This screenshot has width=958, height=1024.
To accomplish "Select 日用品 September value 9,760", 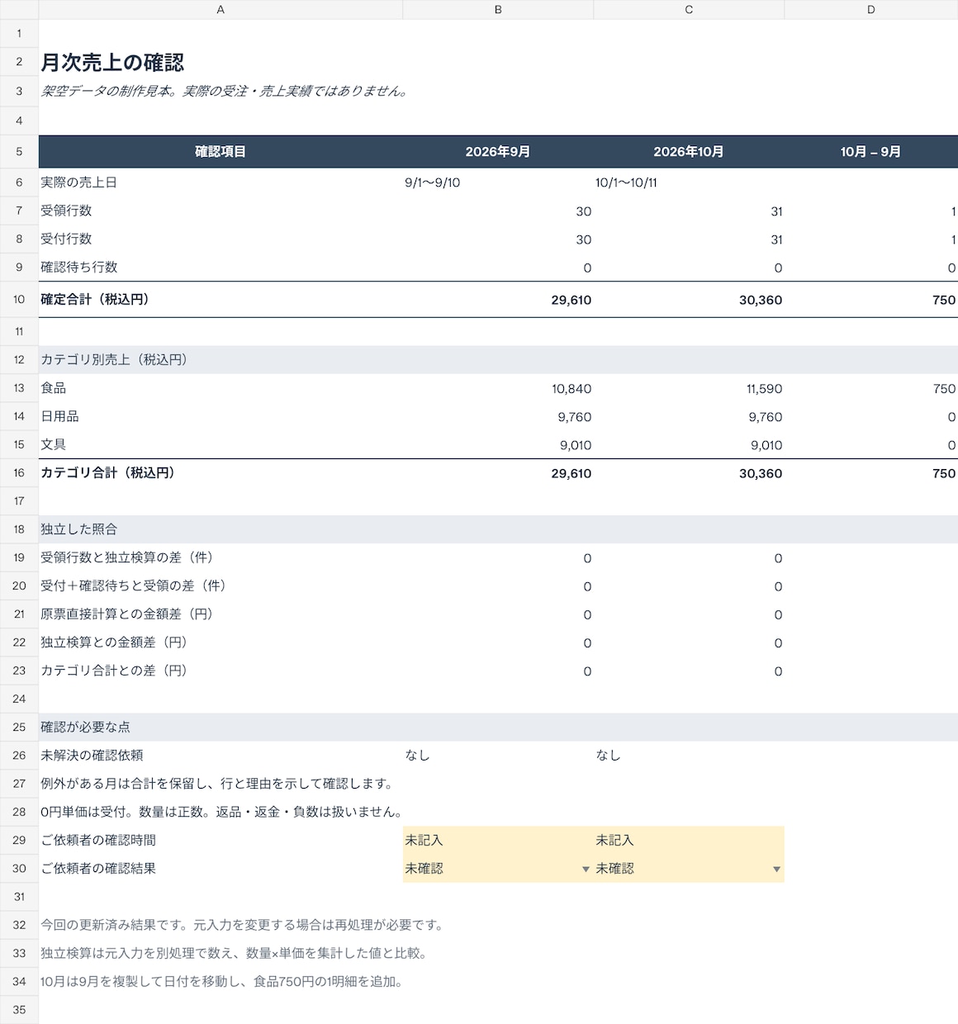I will (498, 417).
